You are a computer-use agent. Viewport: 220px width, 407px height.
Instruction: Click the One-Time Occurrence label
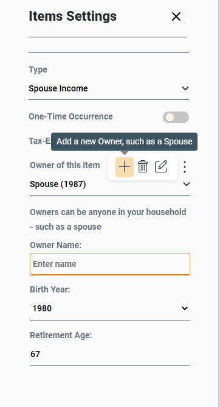[x=70, y=116]
